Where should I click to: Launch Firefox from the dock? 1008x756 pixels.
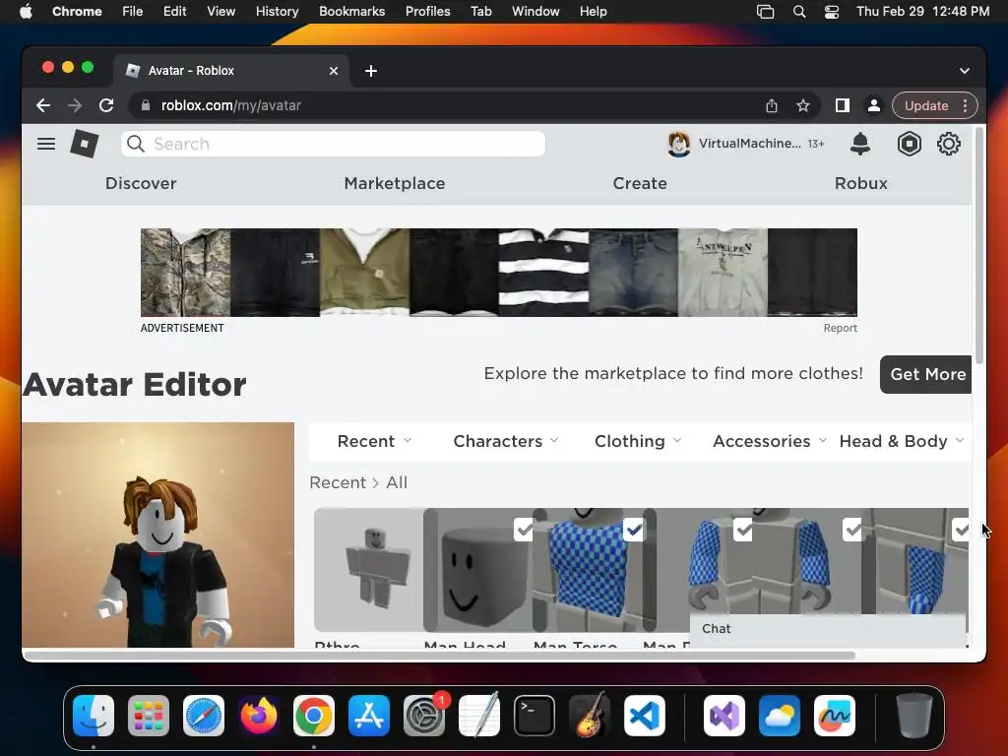259,716
